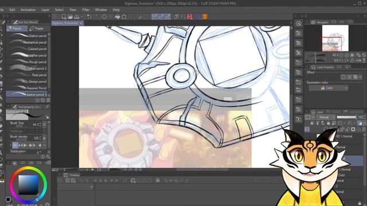This screenshot has width=367, height=206.
Task: Open the Layer menu
Action: (45, 10)
